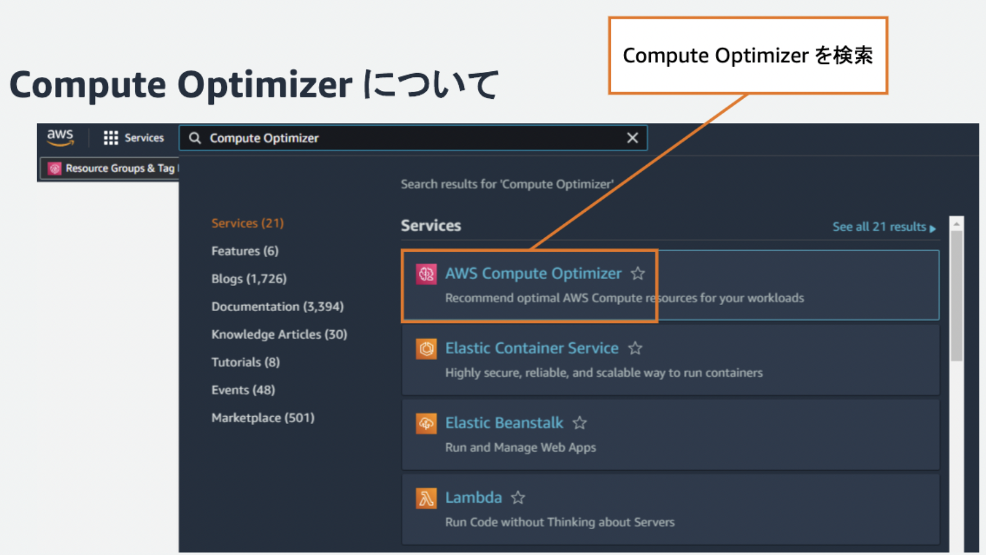Select the Features (6) category

[245, 251]
